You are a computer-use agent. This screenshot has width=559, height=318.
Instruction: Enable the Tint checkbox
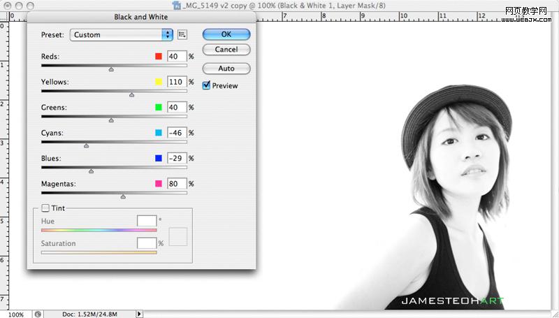point(45,208)
